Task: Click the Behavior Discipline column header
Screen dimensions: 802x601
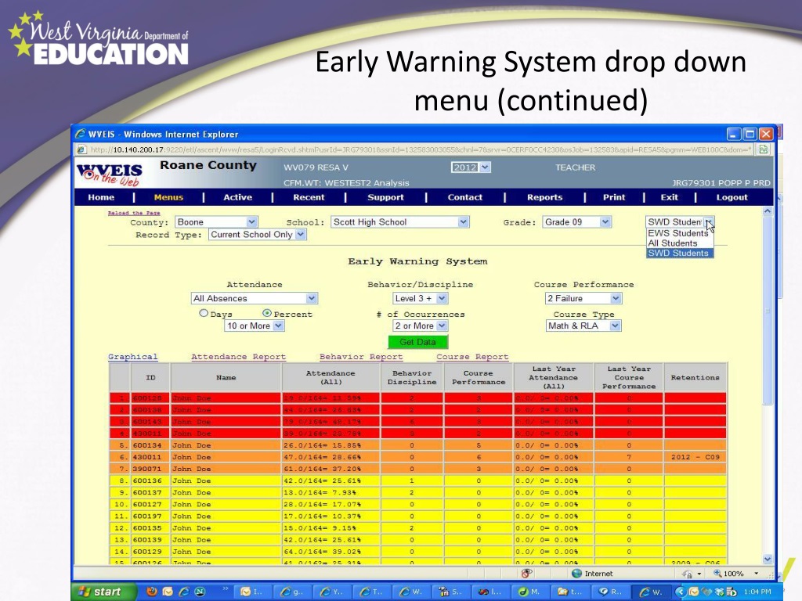Action: tap(412, 378)
